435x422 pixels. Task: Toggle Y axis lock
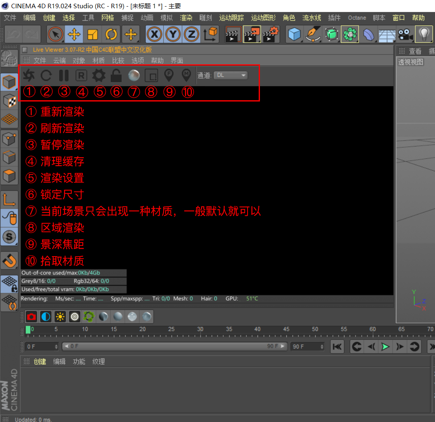tap(173, 35)
